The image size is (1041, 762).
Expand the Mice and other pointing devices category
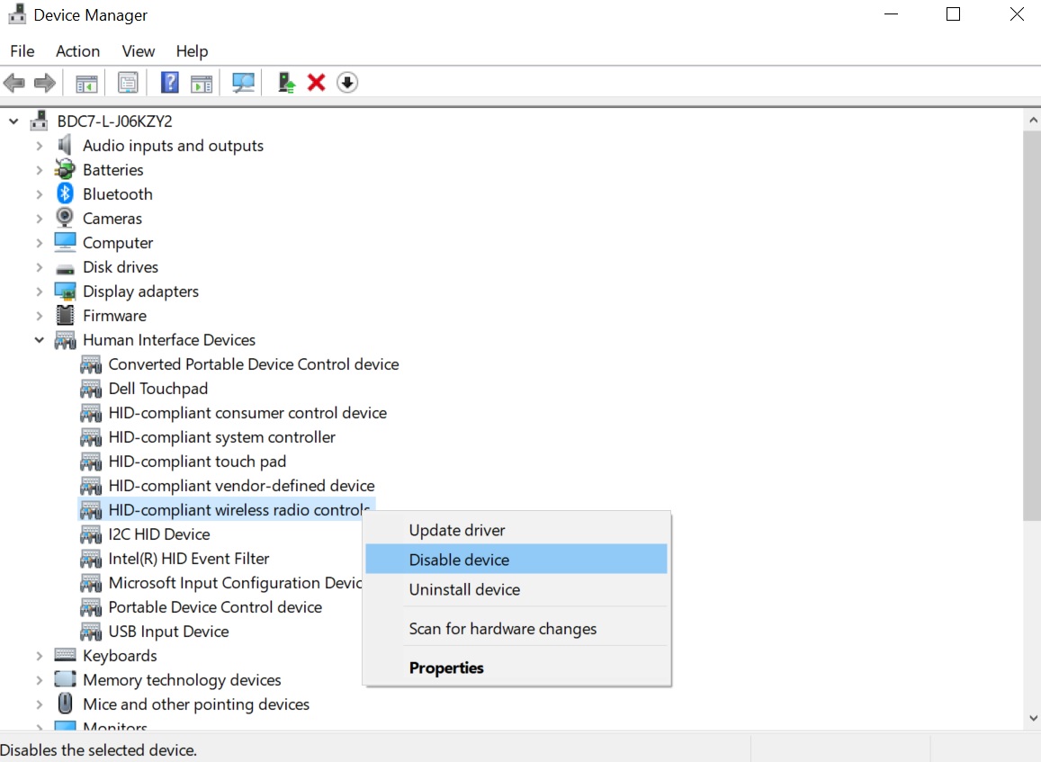click(39, 704)
